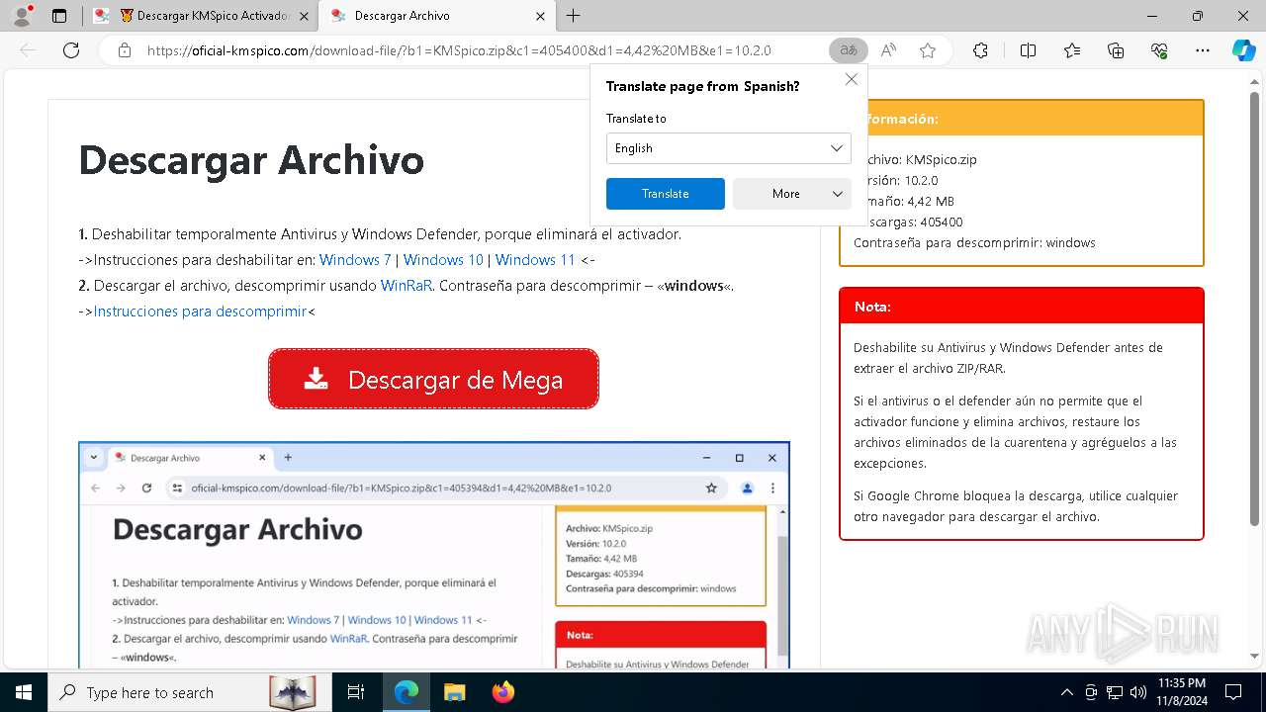This screenshot has width=1266, height=712.
Task: Close the Descargar KMSpico Activador tab
Action: 304,16
